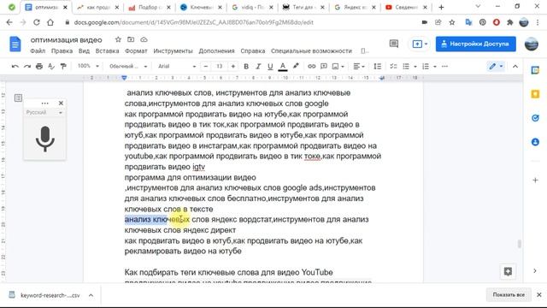Print the document
Screen dimensions: 547x308
[39, 67]
